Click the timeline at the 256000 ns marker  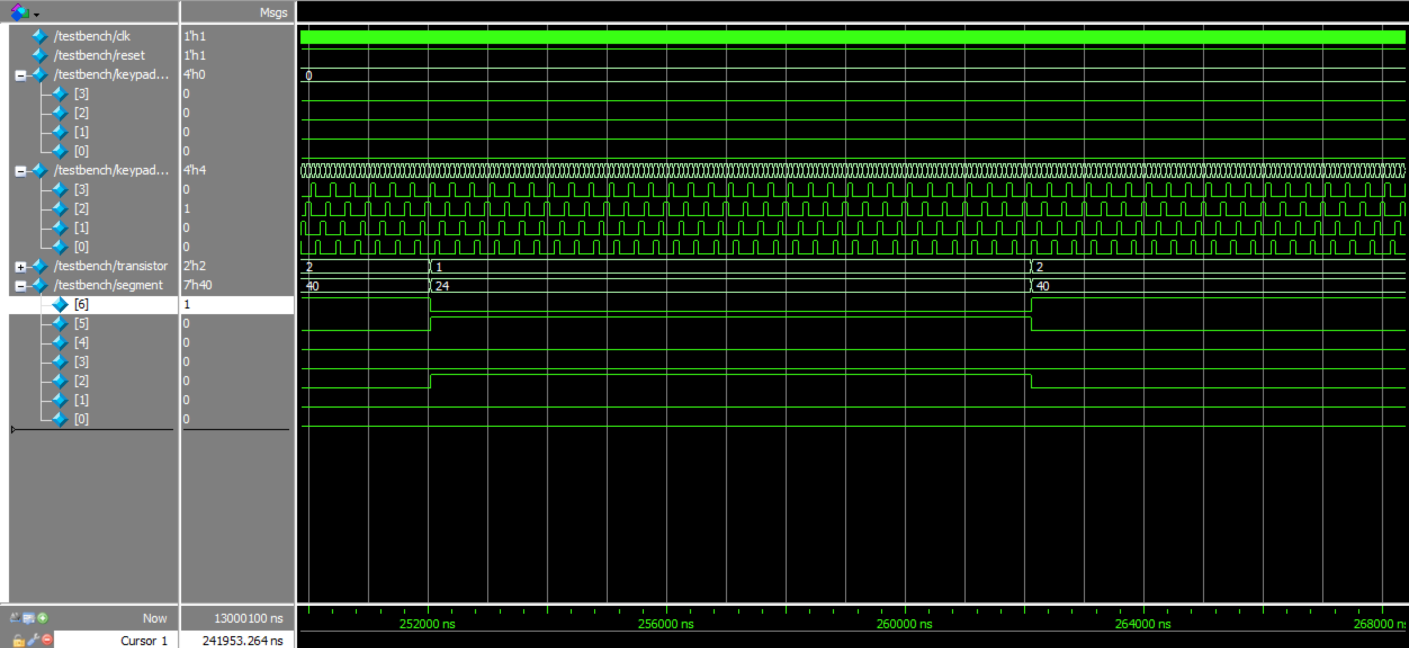click(x=666, y=624)
